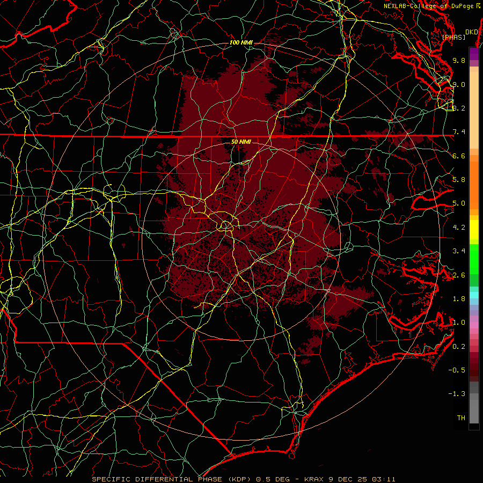
Task: Pick the yellow swatch in the color bar
Action: point(474,230)
